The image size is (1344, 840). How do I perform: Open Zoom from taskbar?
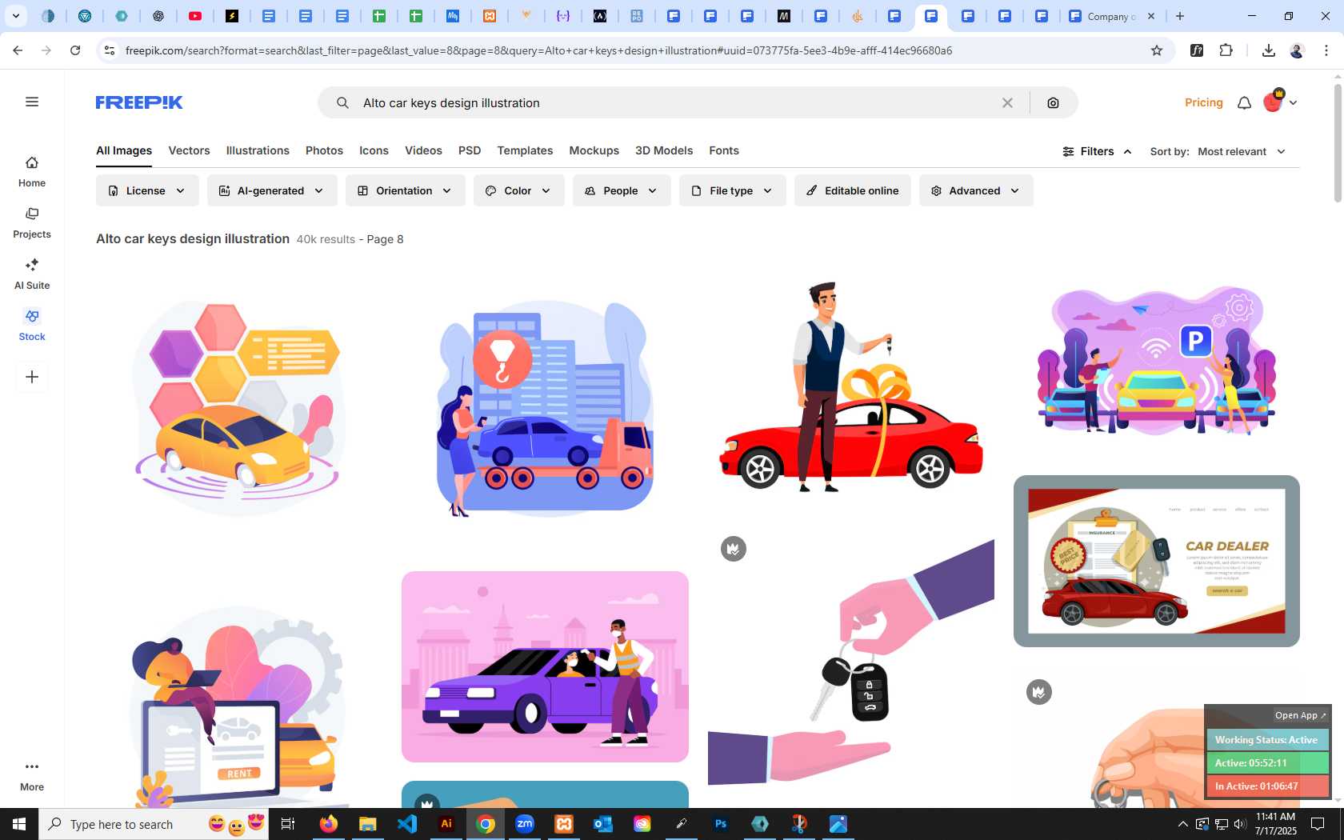pyautogui.click(x=525, y=824)
